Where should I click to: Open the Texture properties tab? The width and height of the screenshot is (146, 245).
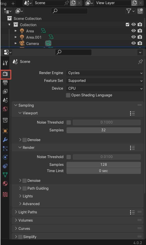pos(5,194)
